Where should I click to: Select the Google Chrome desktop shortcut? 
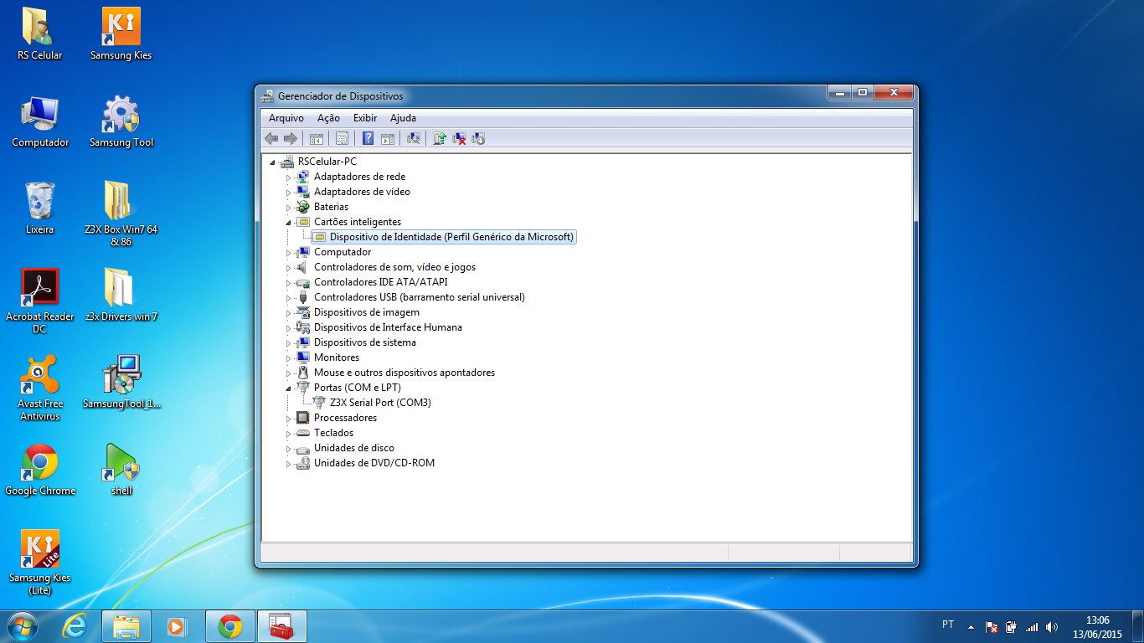coord(40,470)
